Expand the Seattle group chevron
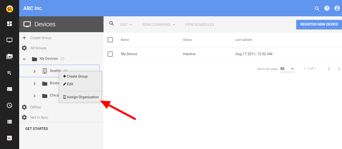 pyautogui.click(x=35, y=71)
